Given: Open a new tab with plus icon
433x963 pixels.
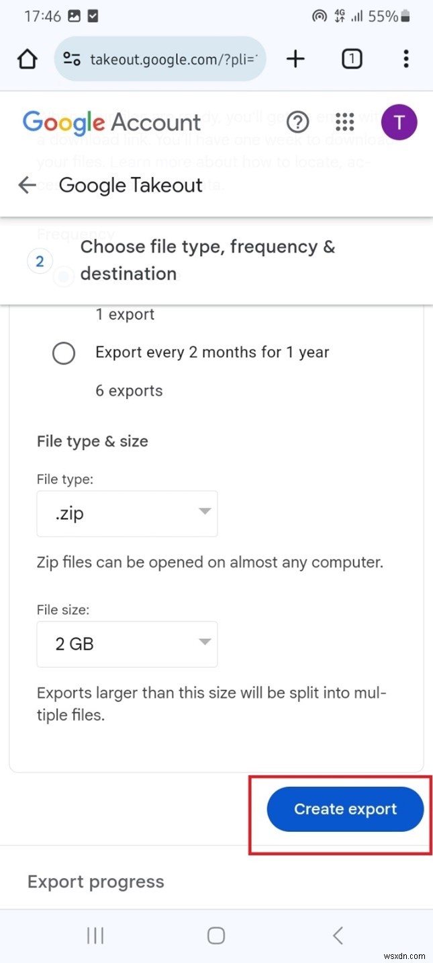Looking at the screenshot, I should click(295, 59).
